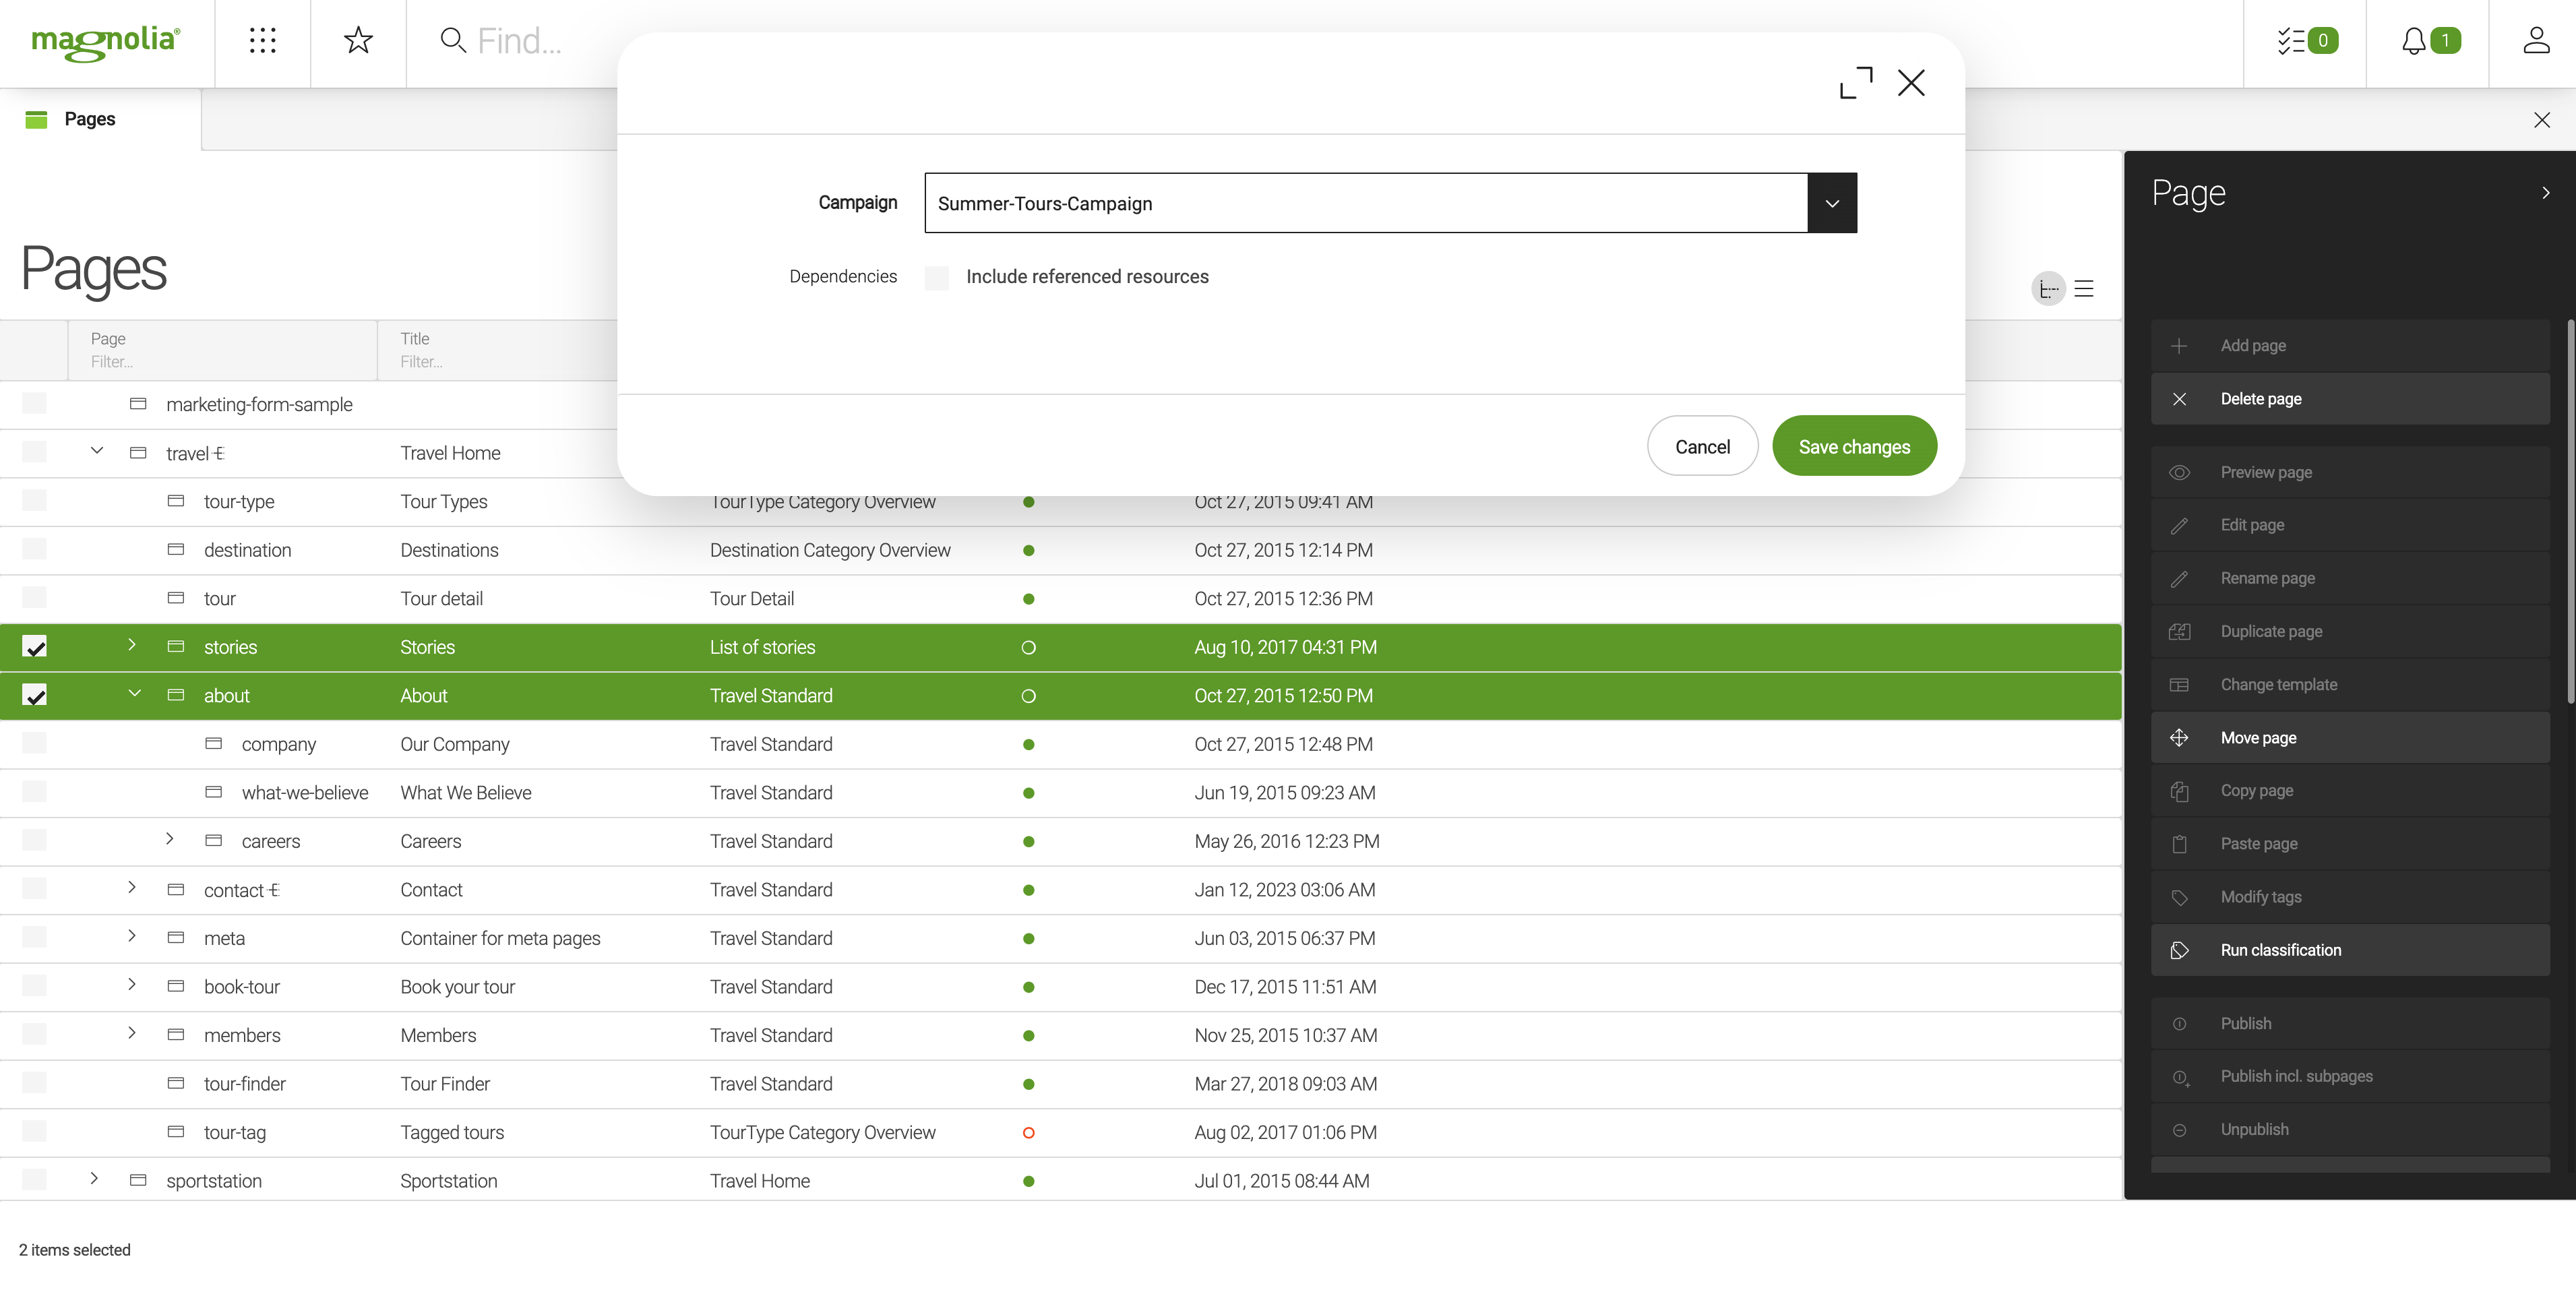This screenshot has width=2576, height=1290.
Task: Choose Publish incl. subpages action
Action: pyautogui.click(x=2350, y=1077)
